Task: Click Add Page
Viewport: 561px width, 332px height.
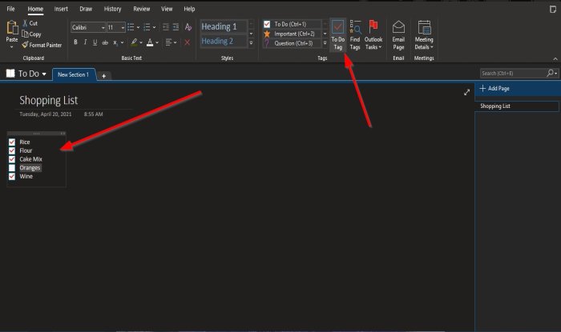Action: (494, 88)
